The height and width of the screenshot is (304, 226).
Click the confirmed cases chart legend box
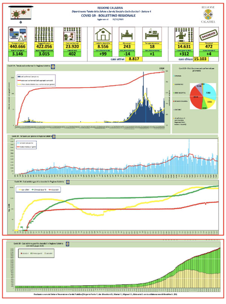pos(36,80)
